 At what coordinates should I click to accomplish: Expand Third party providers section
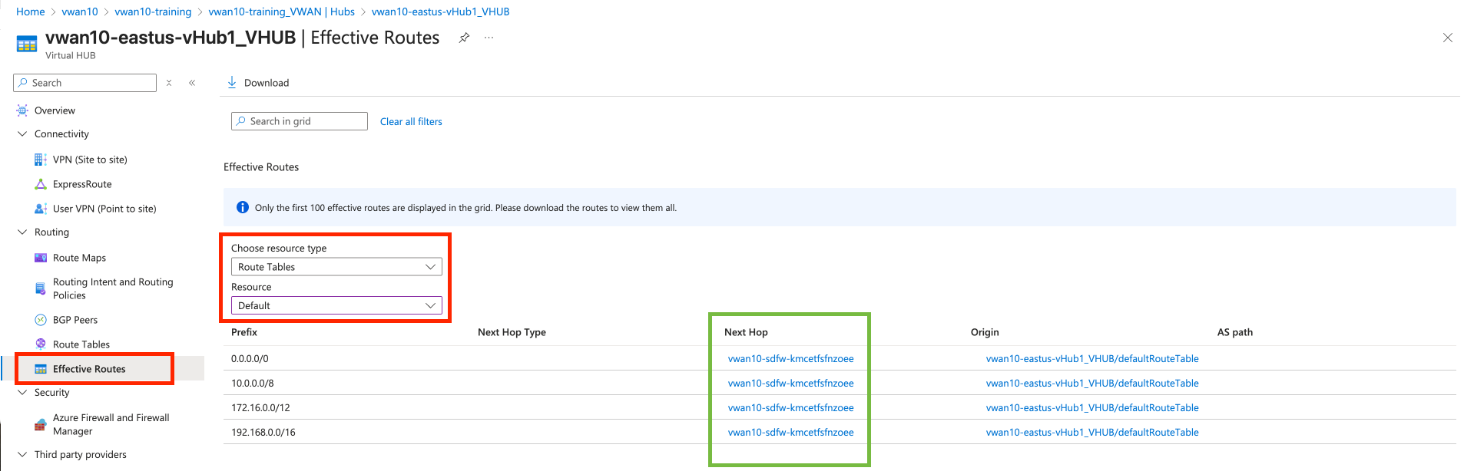tap(22, 454)
